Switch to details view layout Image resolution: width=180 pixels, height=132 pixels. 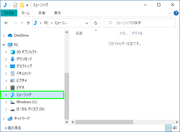168,128
